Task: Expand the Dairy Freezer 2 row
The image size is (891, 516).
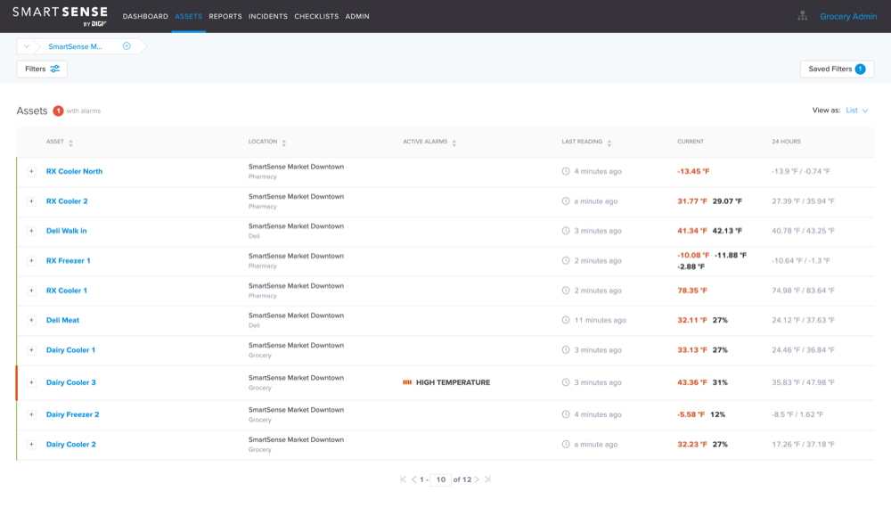Action: pyautogui.click(x=31, y=414)
